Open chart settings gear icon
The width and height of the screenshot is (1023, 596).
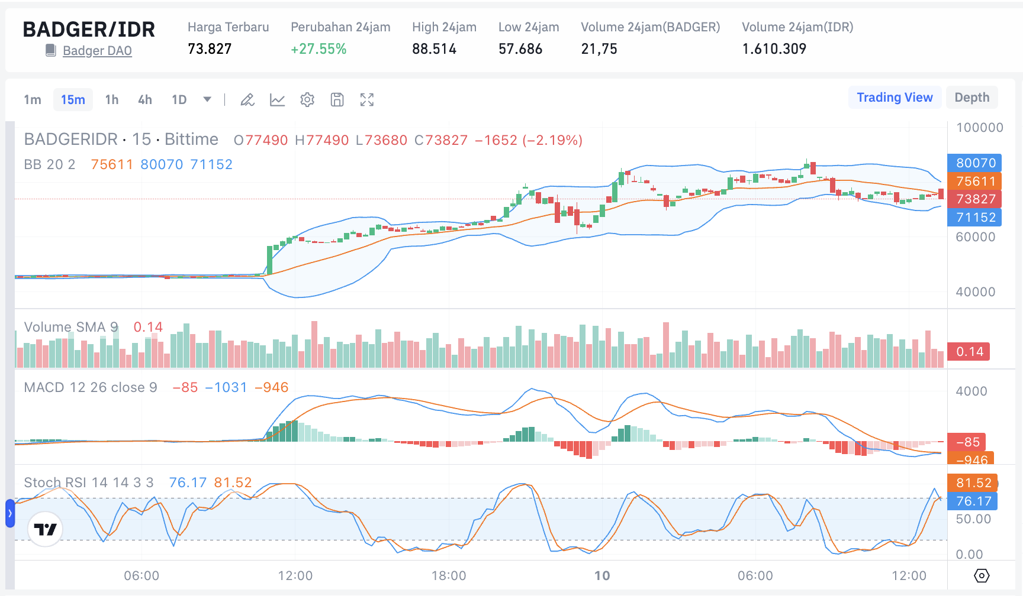click(x=307, y=100)
